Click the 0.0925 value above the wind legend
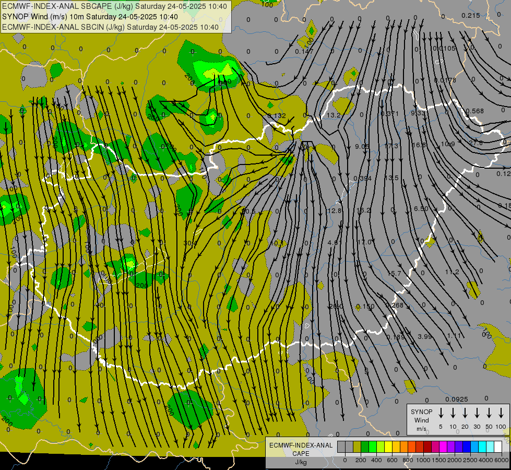Screen dimensions: 511x470 [x=457, y=399]
